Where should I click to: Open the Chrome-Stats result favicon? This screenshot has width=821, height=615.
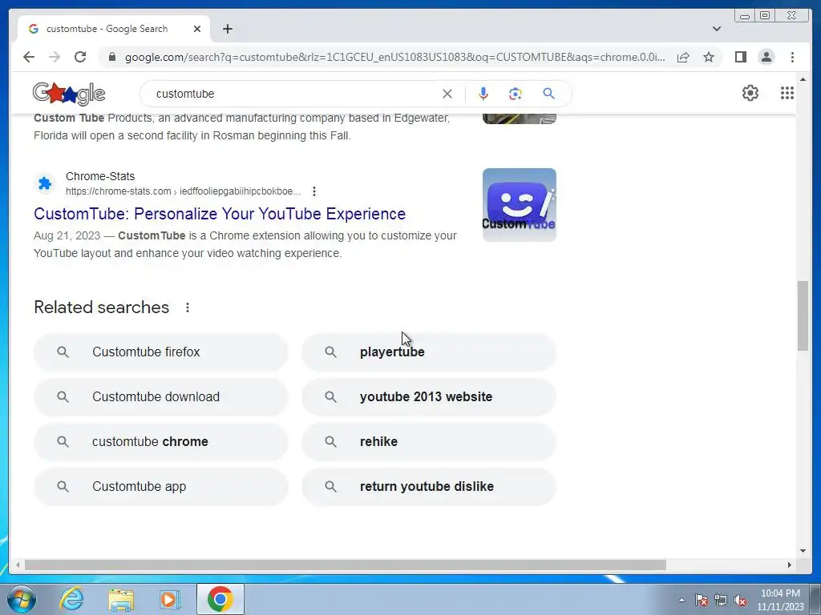[45, 183]
